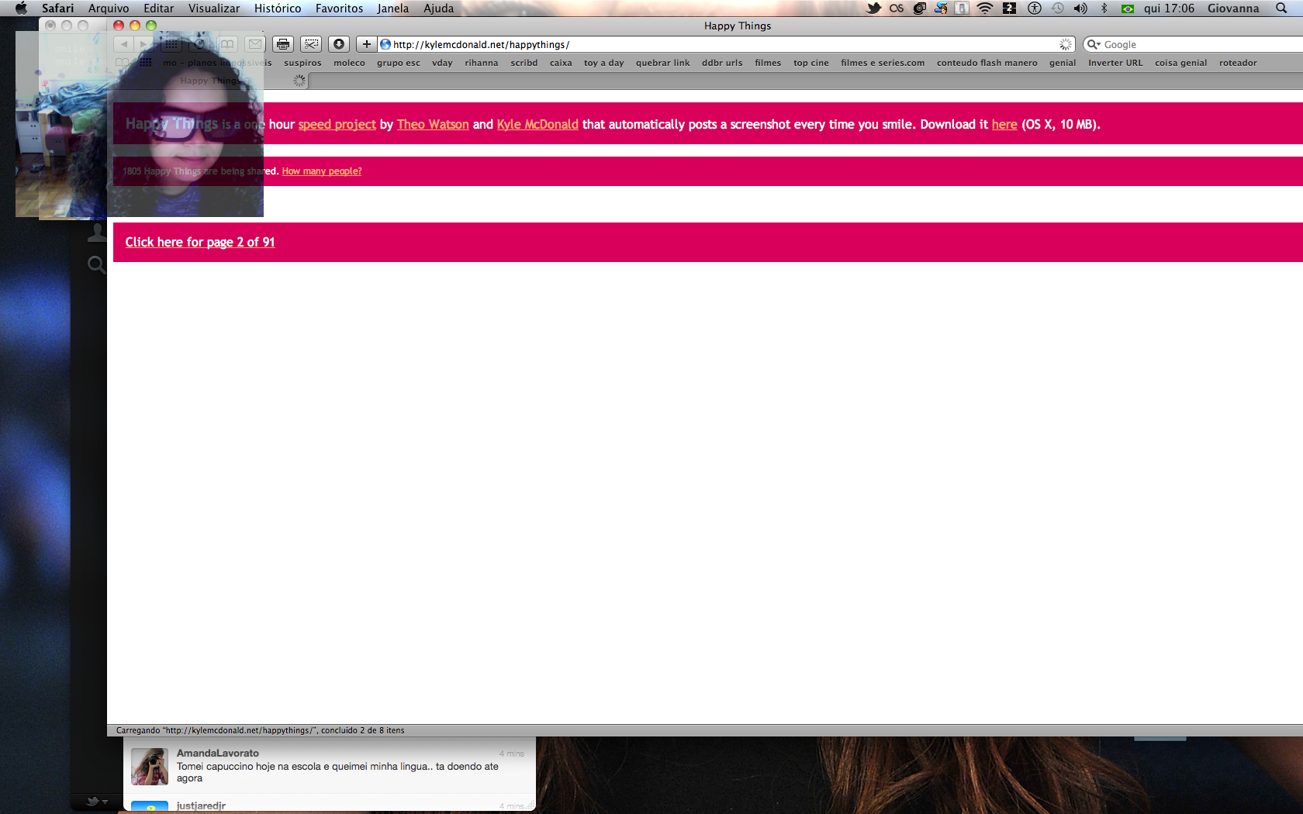Open the 'scribd' bookmark
1303x814 pixels.
pos(524,63)
